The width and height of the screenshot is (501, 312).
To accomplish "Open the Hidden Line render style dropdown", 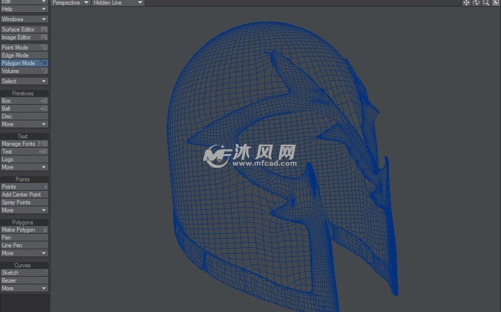I will pyautogui.click(x=117, y=3).
